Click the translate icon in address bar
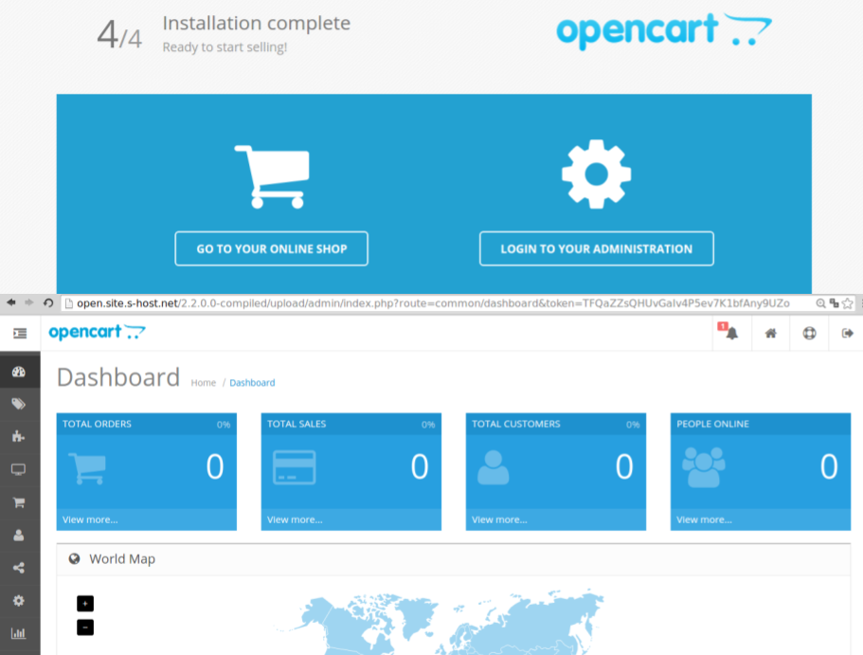This screenshot has height=655, width=863. [x=835, y=303]
